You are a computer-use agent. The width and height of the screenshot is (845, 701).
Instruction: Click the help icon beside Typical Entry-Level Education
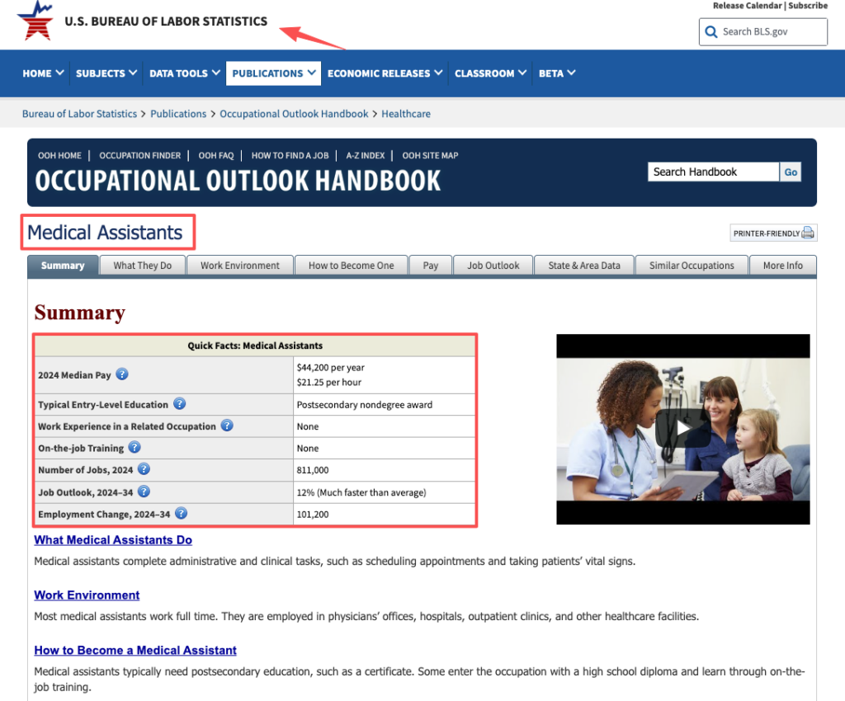180,404
